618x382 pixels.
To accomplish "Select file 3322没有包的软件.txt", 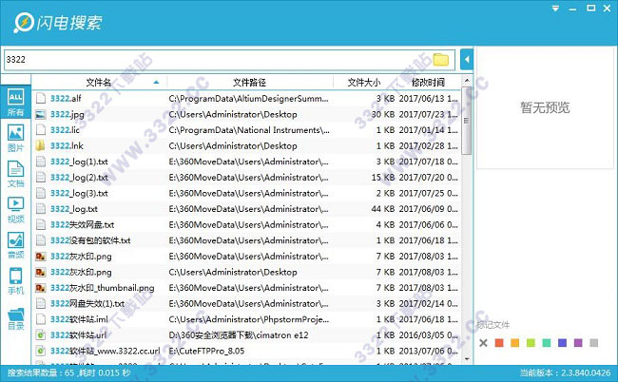I will pyautogui.click(x=90, y=240).
